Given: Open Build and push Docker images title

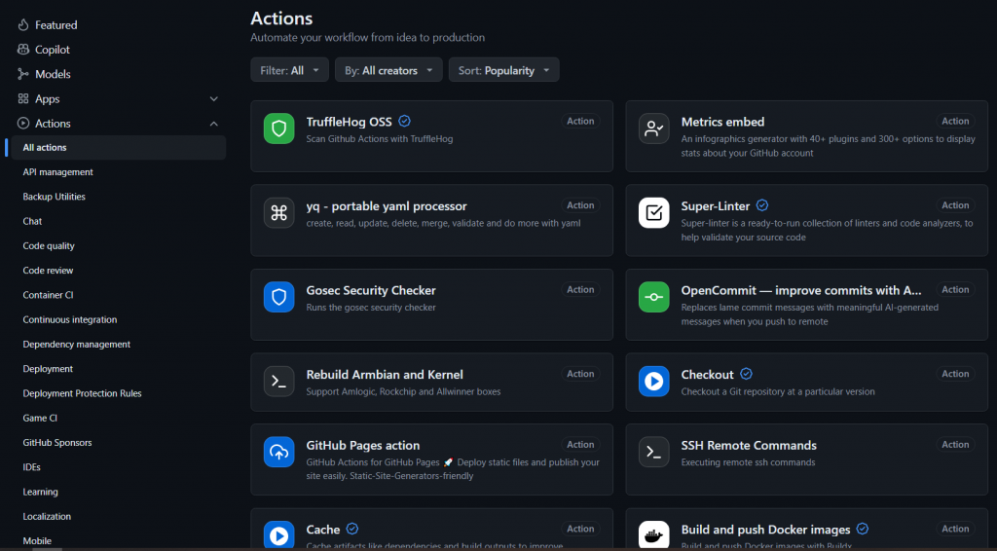Looking at the screenshot, I should pyautogui.click(x=765, y=530).
